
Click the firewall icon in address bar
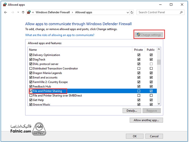tap(29, 12)
